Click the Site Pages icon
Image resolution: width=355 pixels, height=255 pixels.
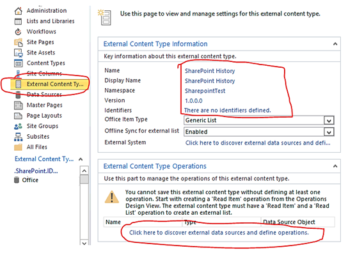coord(19,42)
